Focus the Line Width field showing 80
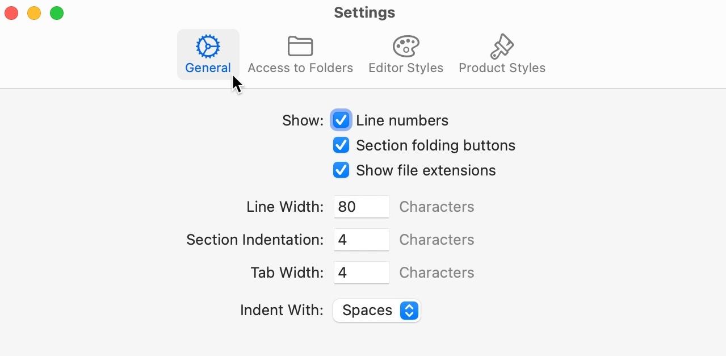Screen dimensions: 726x356 362,207
